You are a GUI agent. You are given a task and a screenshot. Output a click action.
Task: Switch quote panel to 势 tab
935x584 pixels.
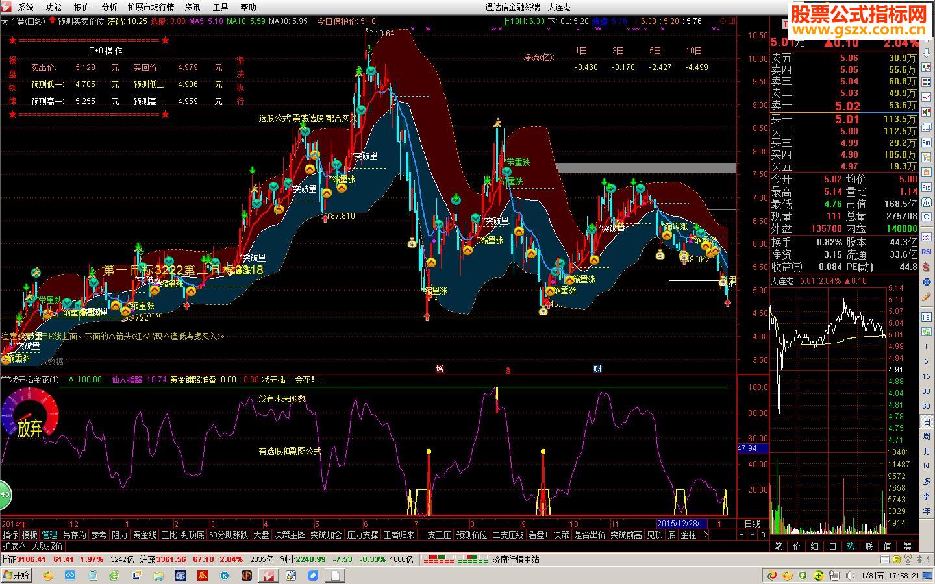851,546
